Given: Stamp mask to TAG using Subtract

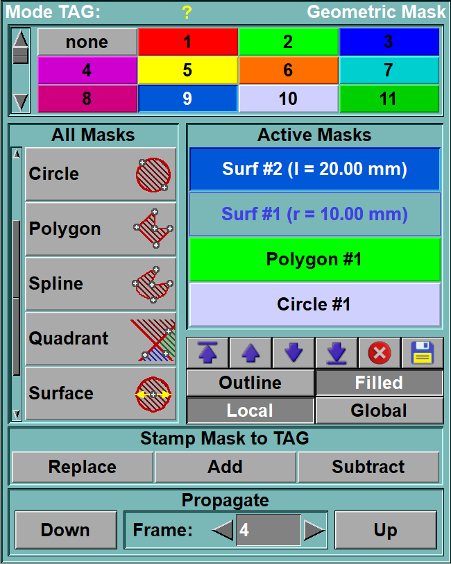Looking at the screenshot, I should click(368, 467).
